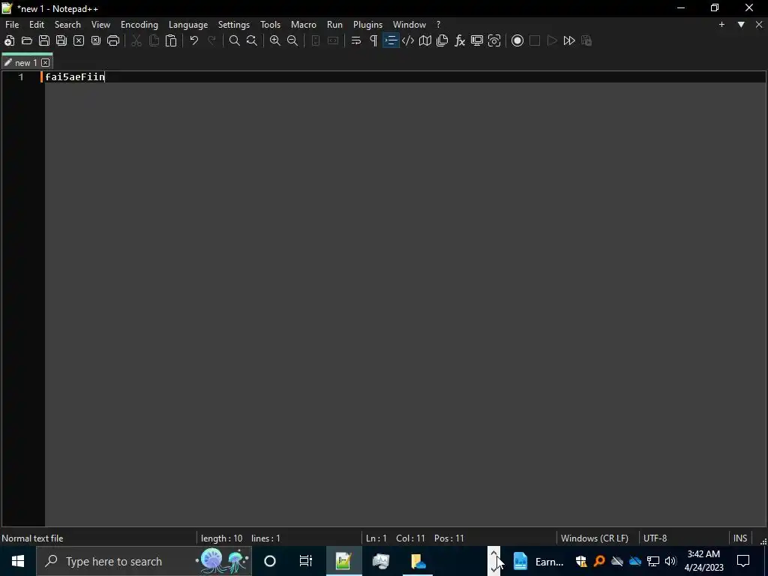Toggle word wrap from the toolbar
This screenshot has height=576, width=768.
tap(356, 40)
